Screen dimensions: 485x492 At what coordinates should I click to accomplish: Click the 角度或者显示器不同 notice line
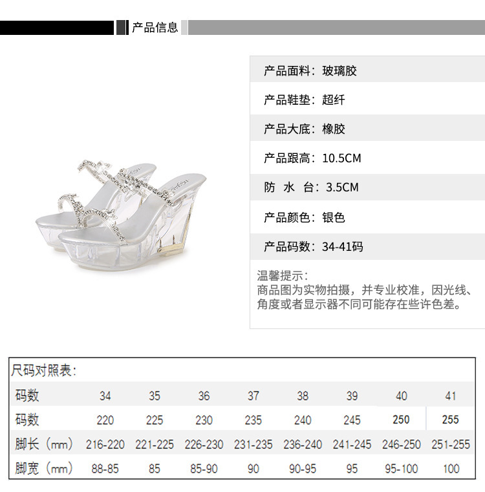click(359, 304)
